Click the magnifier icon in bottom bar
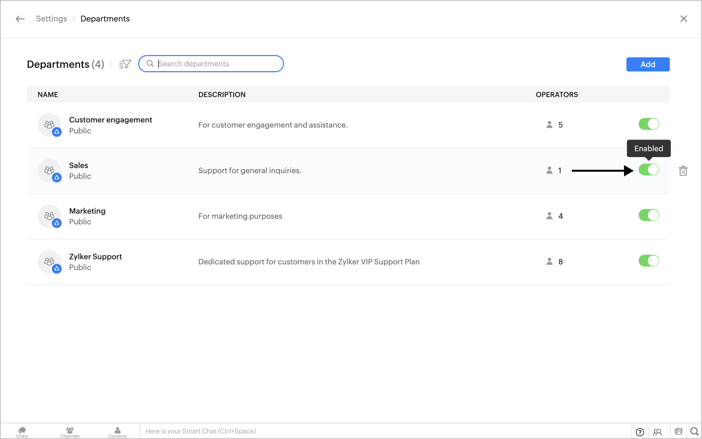Screen dimensions: 702x439 coord(694,431)
